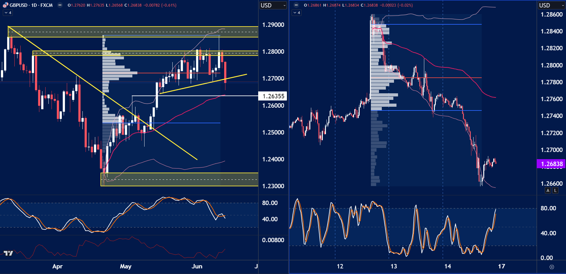Image resolution: width=566 pixels, height=274 pixels.
Task: Expand the right chart's indicator legend (4)
Action: [x=297, y=13]
